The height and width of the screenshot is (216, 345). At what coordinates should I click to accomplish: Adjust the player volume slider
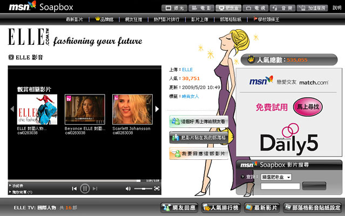143,188
